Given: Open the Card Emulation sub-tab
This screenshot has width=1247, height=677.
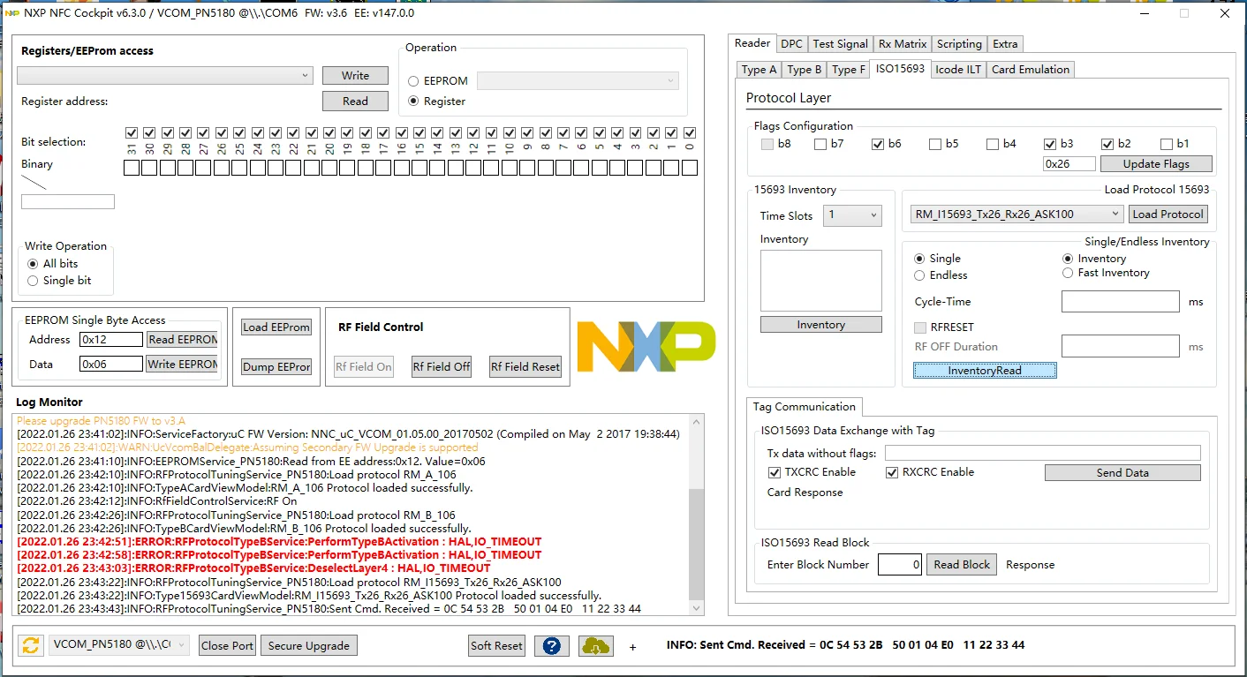Looking at the screenshot, I should point(1031,70).
